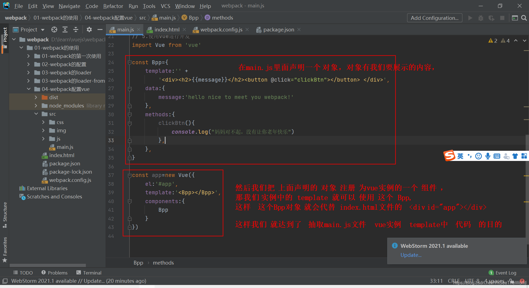This screenshot has height=288, width=529.
Task: Open Project view dropdown
Action: click(x=43, y=30)
